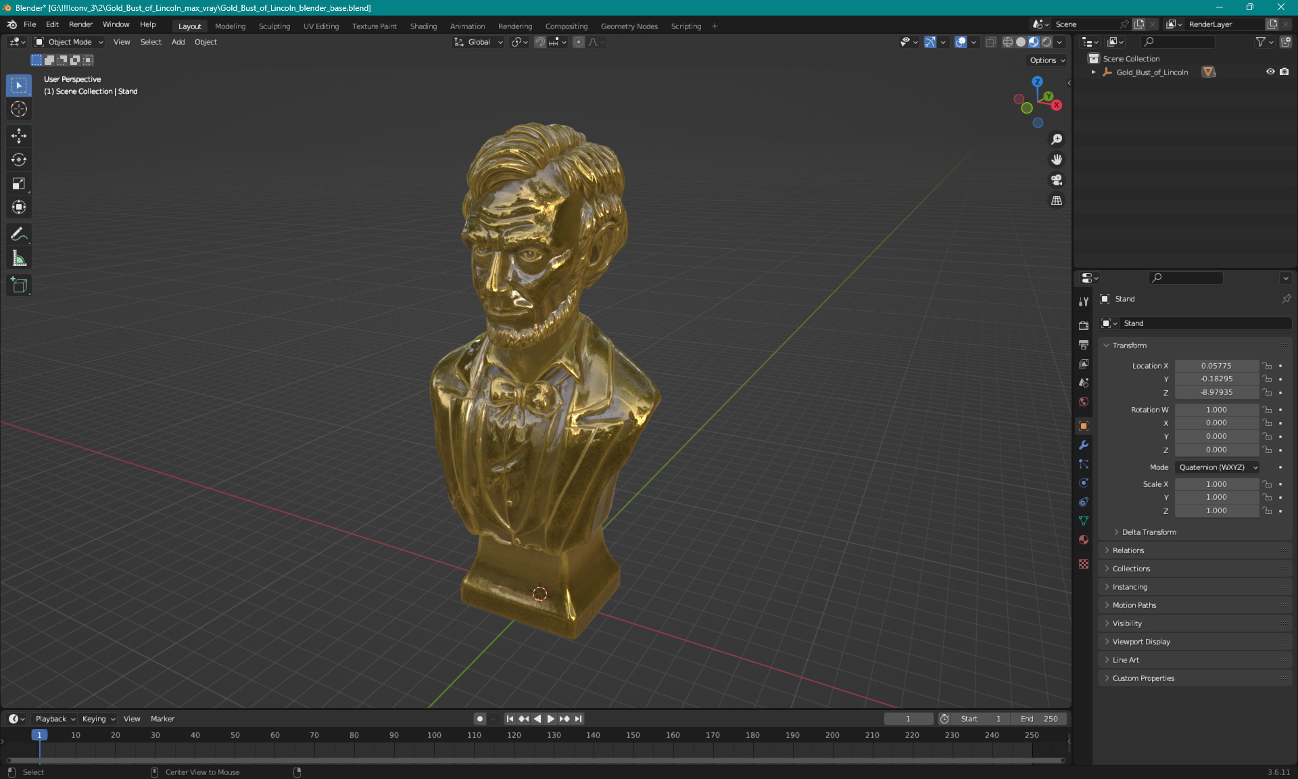Toggle camera view icon

(x=1057, y=180)
